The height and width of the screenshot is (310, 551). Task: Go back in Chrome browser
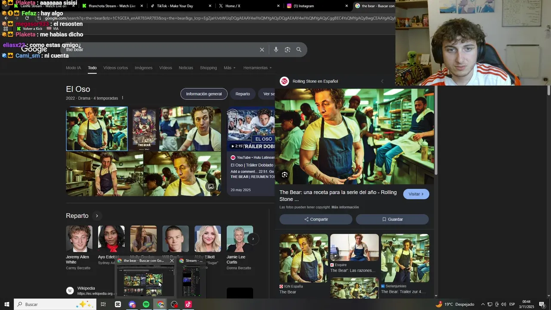pos(6,18)
